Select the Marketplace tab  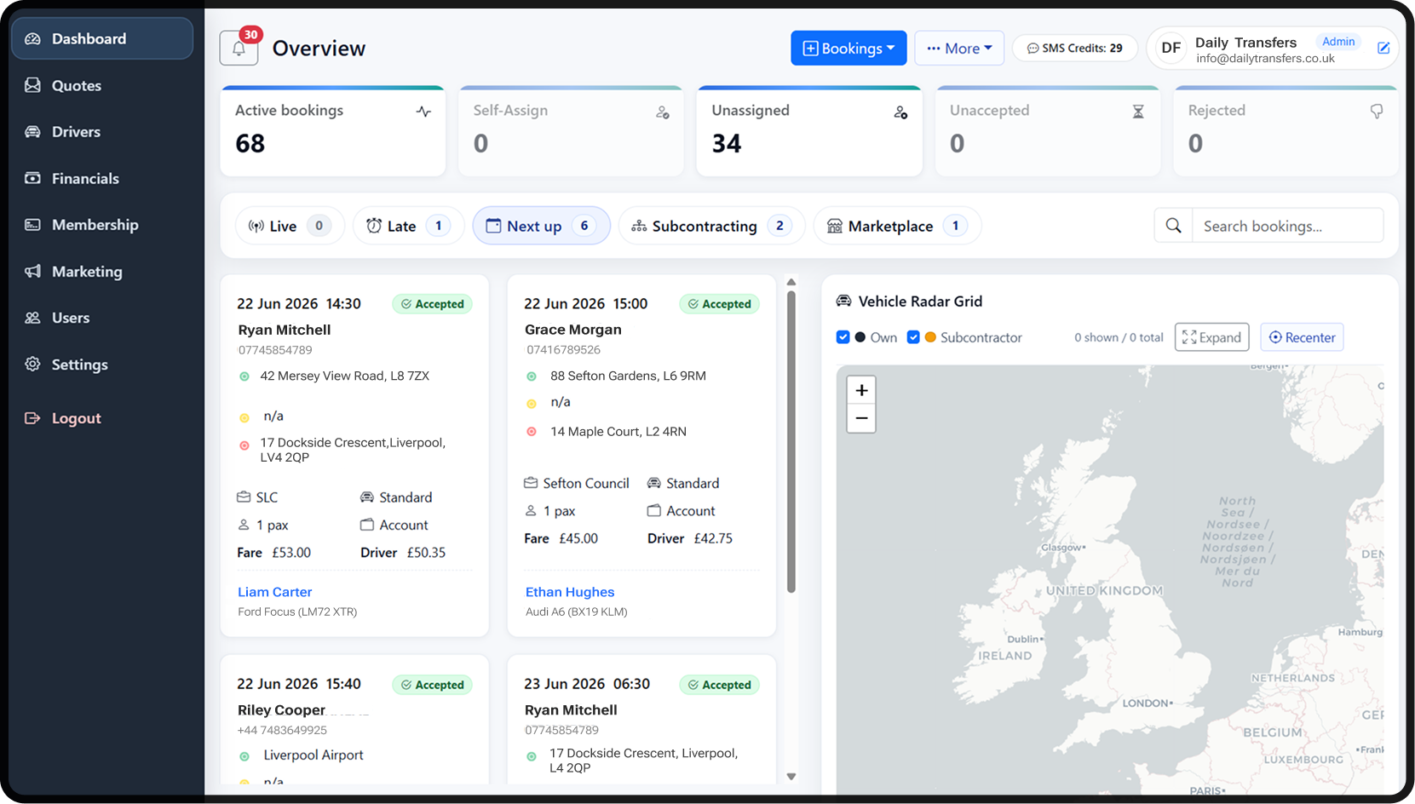click(x=897, y=226)
